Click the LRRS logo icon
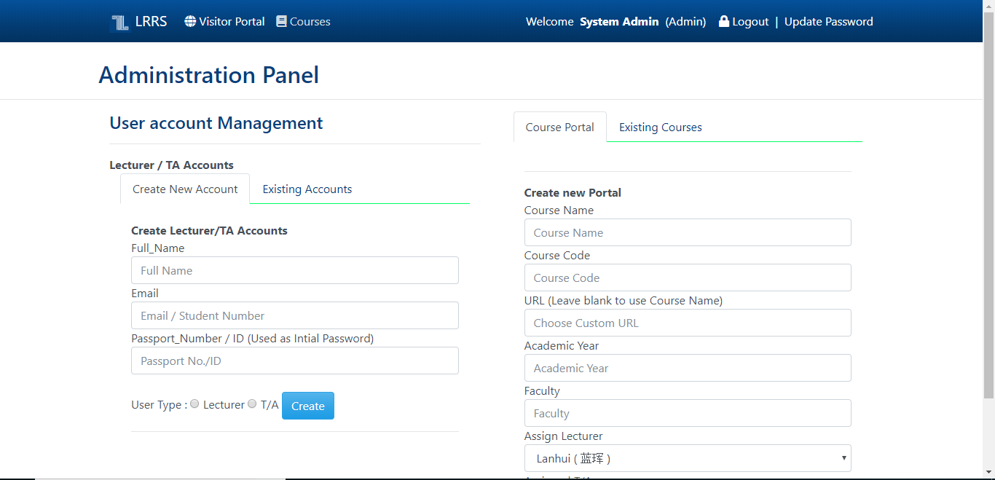 pyautogui.click(x=119, y=23)
